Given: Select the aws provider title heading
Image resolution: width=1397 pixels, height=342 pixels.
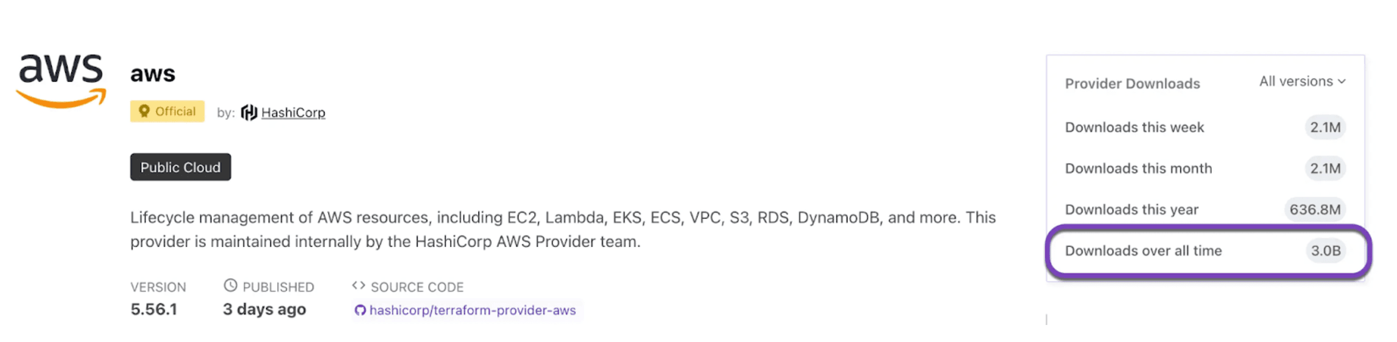Looking at the screenshot, I should click(153, 74).
